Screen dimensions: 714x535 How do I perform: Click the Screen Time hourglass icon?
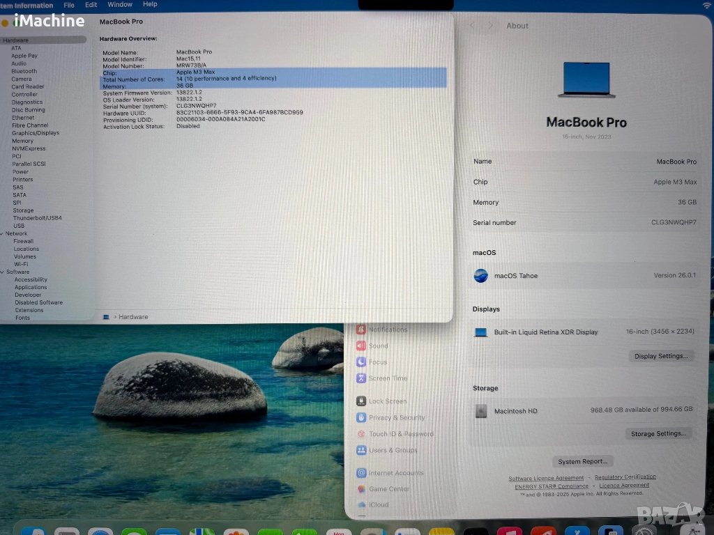point(361,378)
